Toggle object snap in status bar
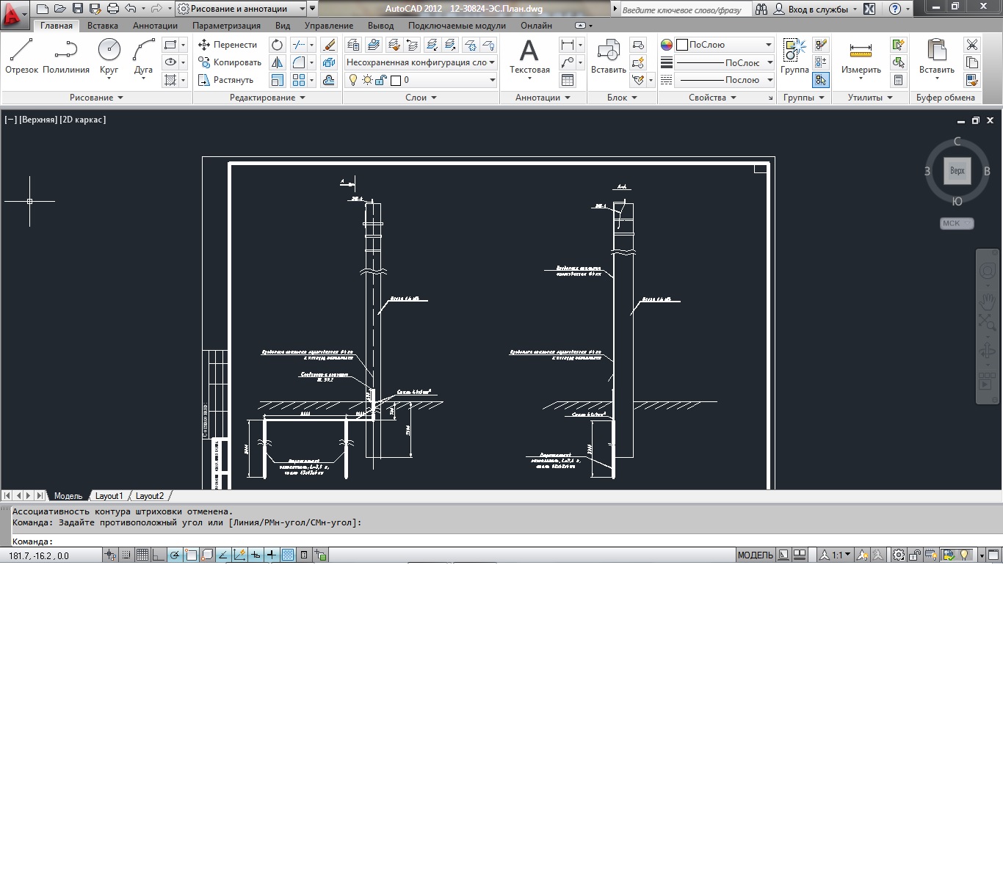 [x=191, y=555]
